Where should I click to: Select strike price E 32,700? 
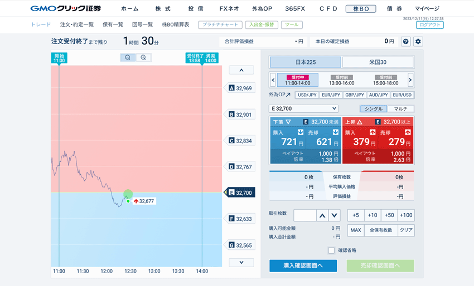pyautogui.click(x=240, y=193)
